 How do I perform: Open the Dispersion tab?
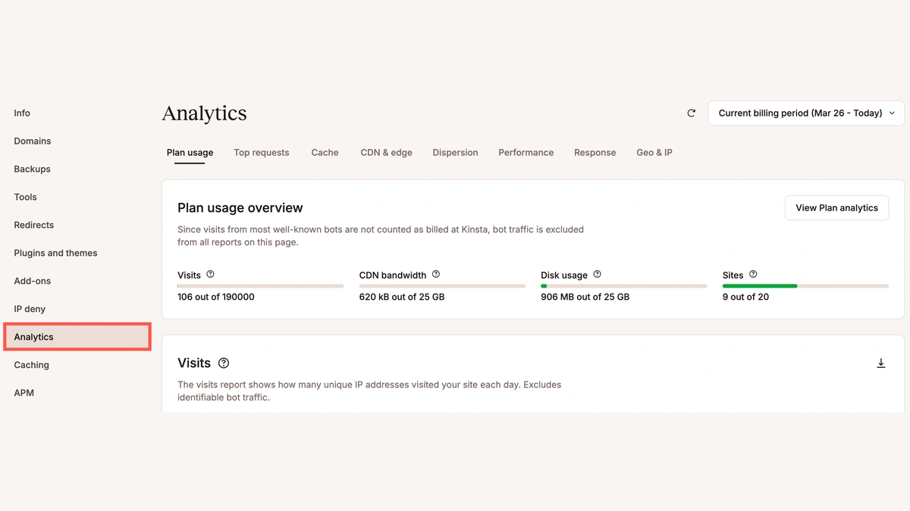455,152
